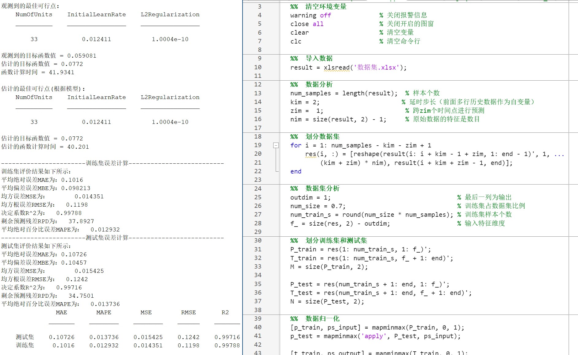Click the '%% 数据集分析' section header

(x=315, y=188)
